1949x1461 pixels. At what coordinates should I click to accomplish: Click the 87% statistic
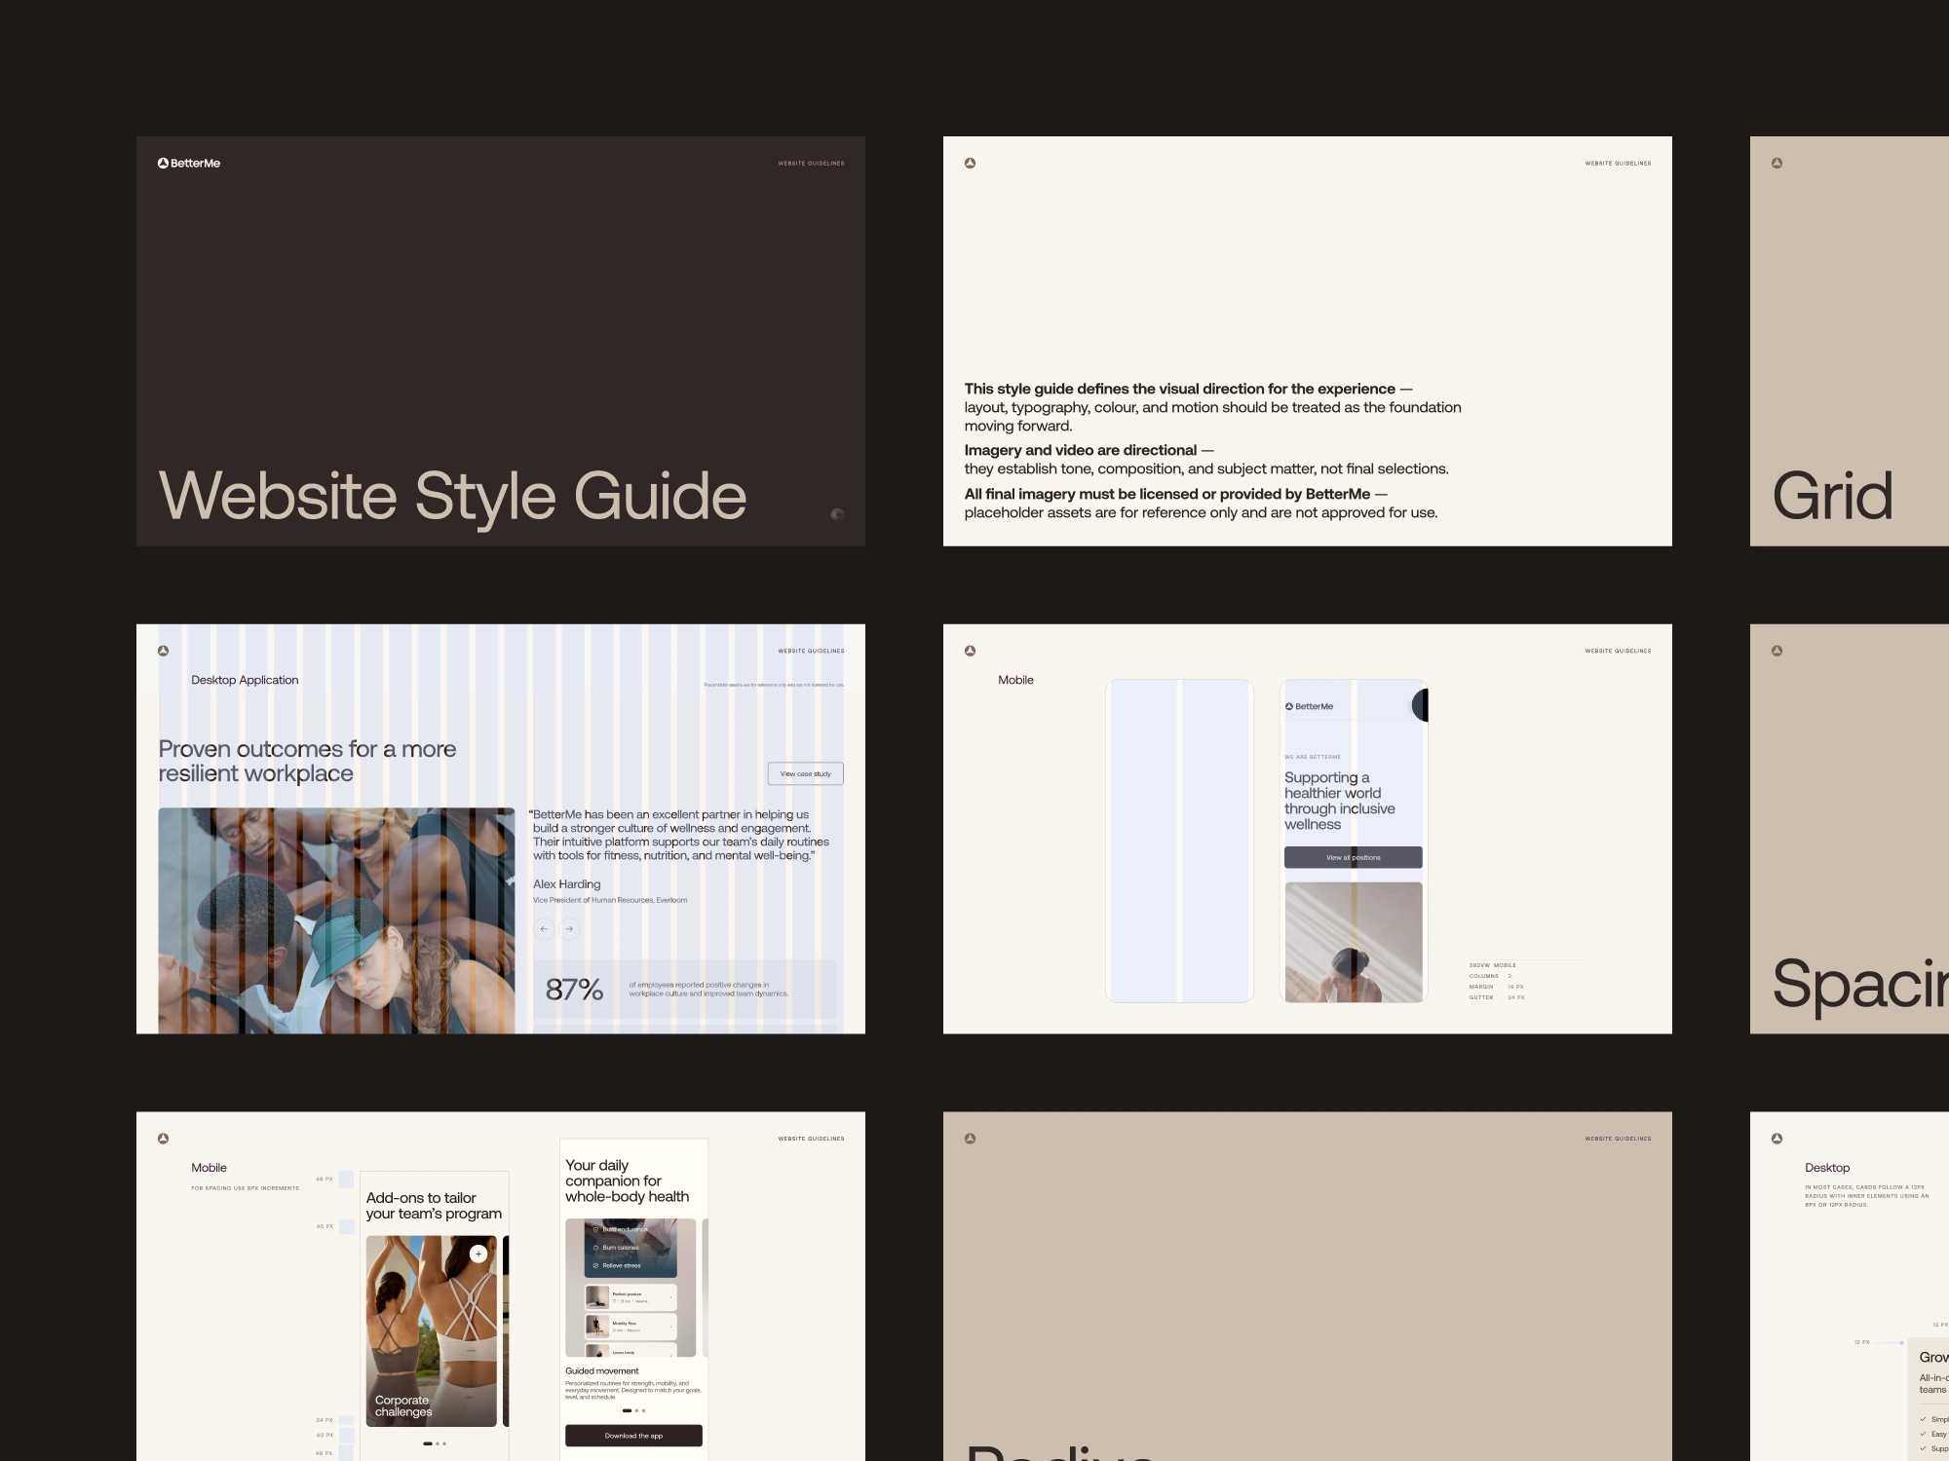(574, 990)
